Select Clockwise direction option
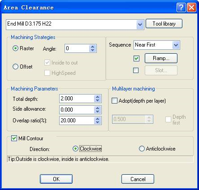This screenshot has width=199, height=190. pyautogui.click(x=75, y=149)
